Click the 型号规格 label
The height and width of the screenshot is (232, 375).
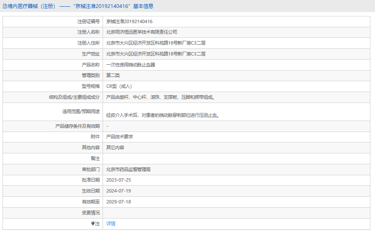click(x=91, y=86)
